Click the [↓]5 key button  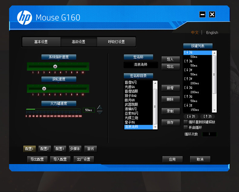pyautogui.click(x=191, y=117)
